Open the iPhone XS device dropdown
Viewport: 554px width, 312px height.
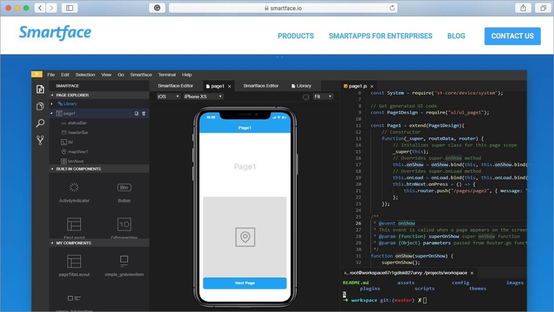(x=203, y=96)
